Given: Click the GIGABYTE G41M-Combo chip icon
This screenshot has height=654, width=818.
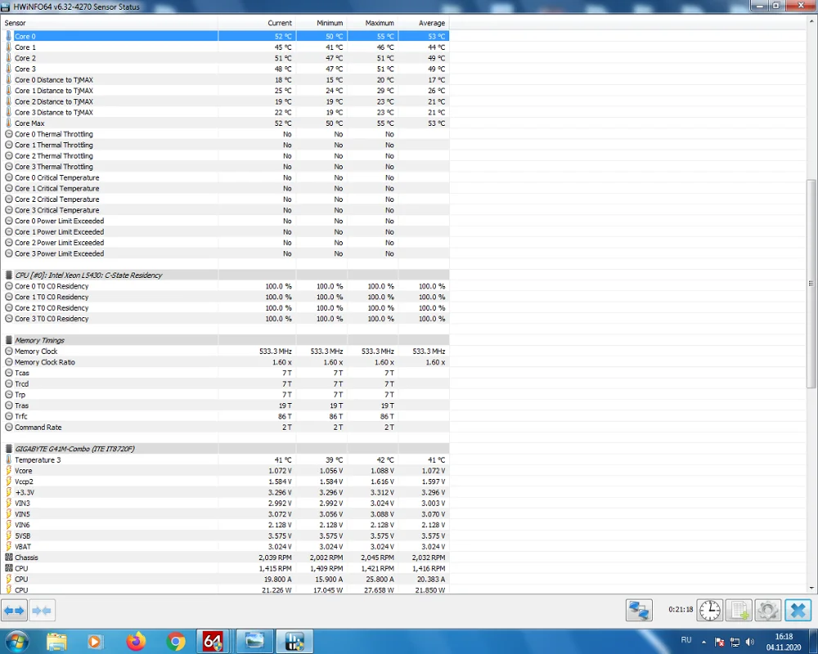Looking at the screenshot, I should (x=8, y=449).
